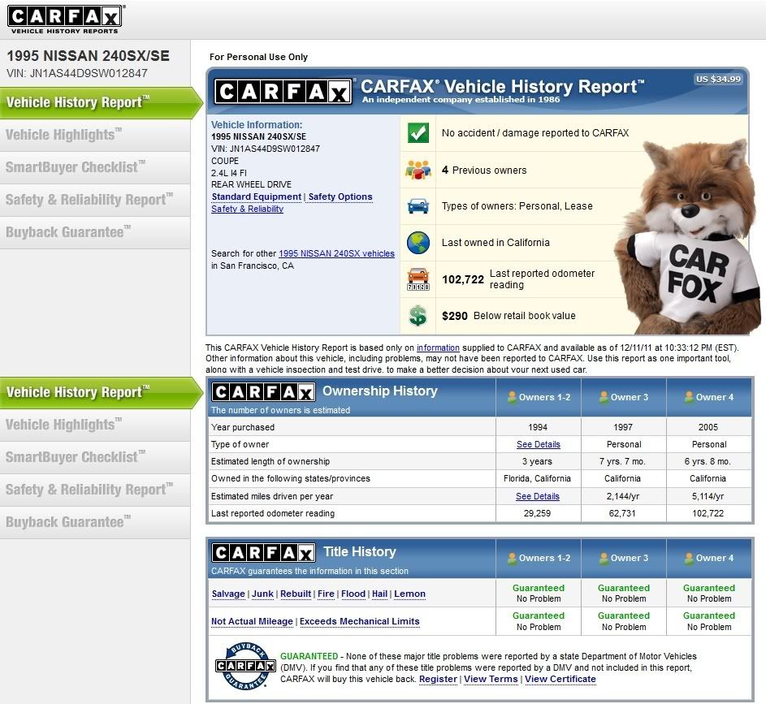This screenshot has height=704, width=766.
Task: Open the Salvage title link
Action: pos(228,594)
